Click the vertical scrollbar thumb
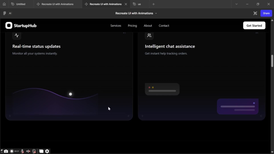274x154 pixels. click(272, 61)
